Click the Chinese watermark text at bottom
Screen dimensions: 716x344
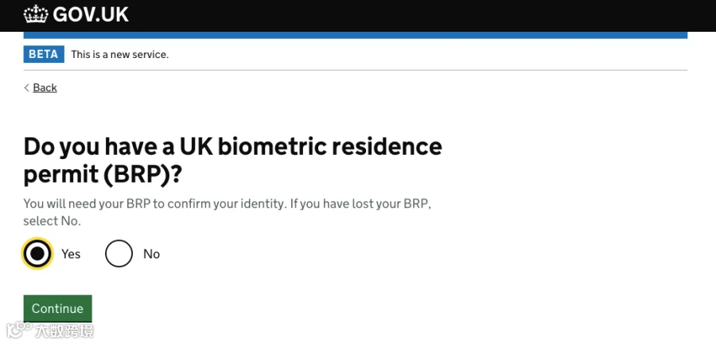[x=64, y=330]
